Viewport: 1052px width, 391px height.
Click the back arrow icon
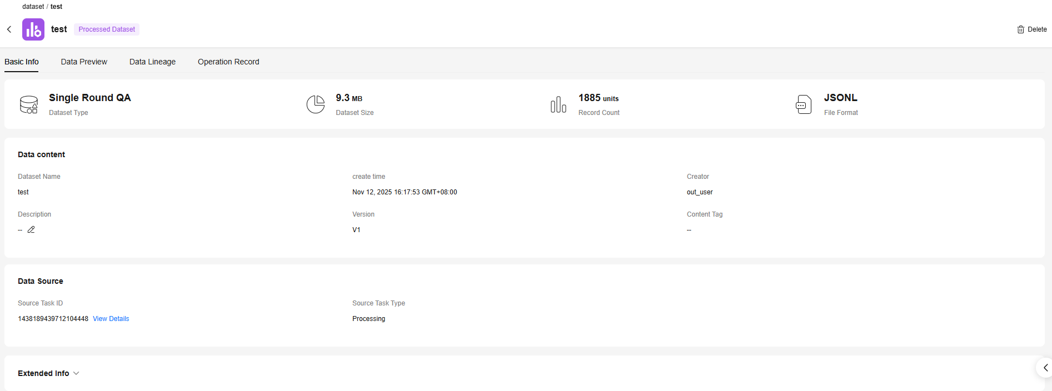9,29
